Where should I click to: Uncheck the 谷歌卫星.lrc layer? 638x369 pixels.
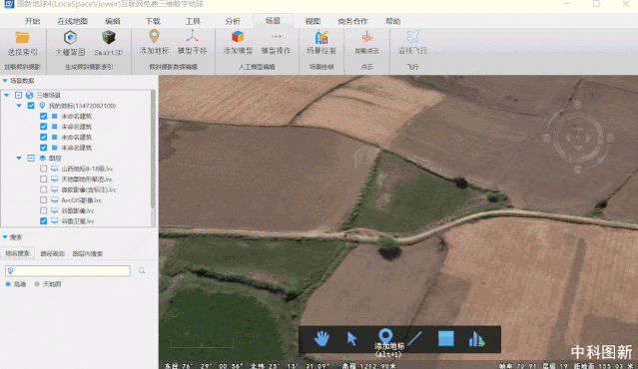tap(44, 221)
